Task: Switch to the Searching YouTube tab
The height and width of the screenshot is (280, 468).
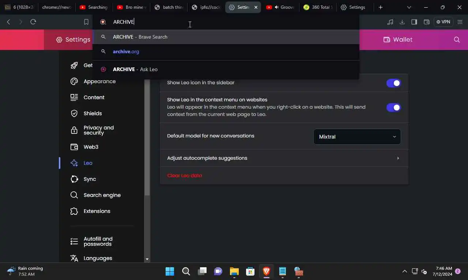Action: (93, 7)
